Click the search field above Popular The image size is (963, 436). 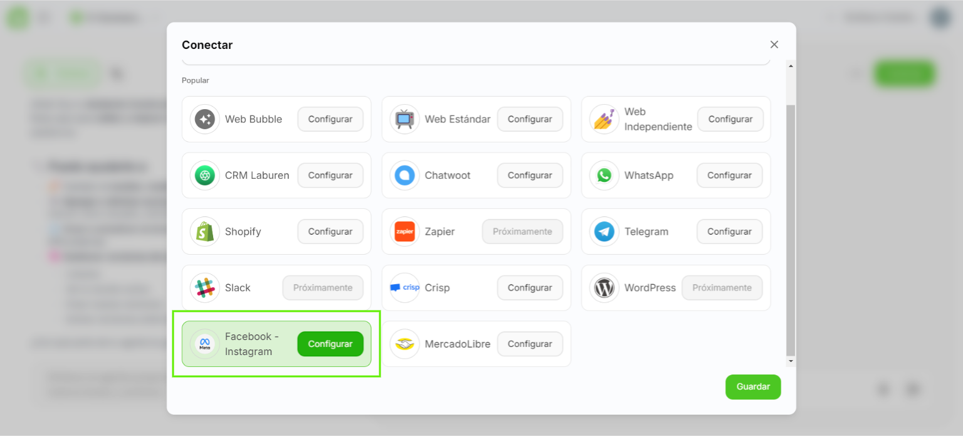pos(475,61)
